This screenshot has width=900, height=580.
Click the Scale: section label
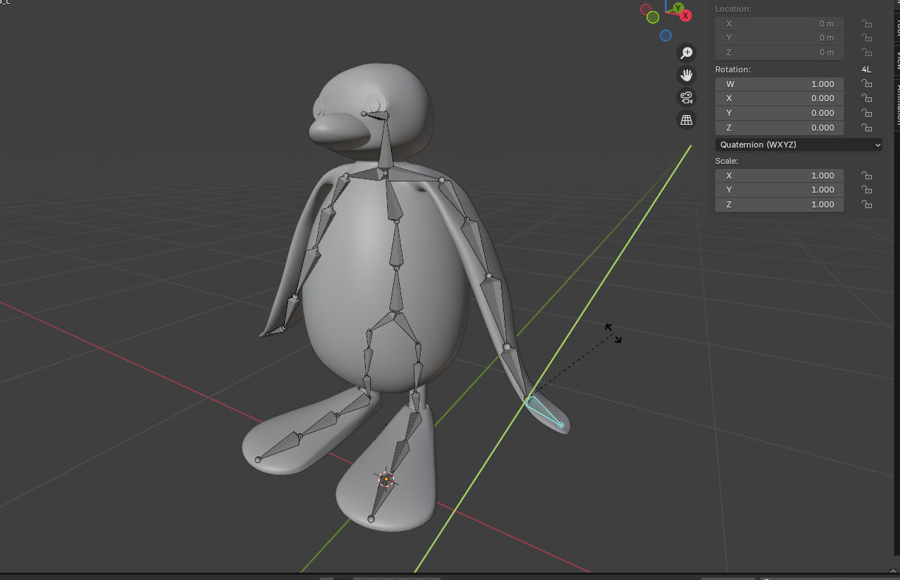(x=727, y=161)
